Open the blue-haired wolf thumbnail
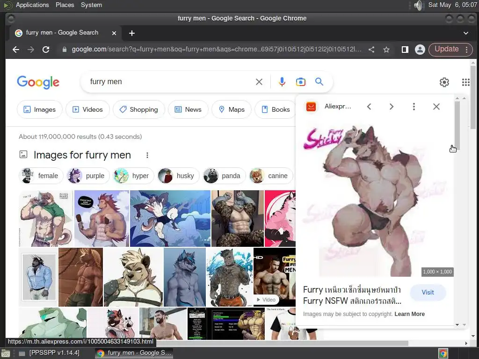The width and height of the screenshot is (479, 359). tap(184, 277)
